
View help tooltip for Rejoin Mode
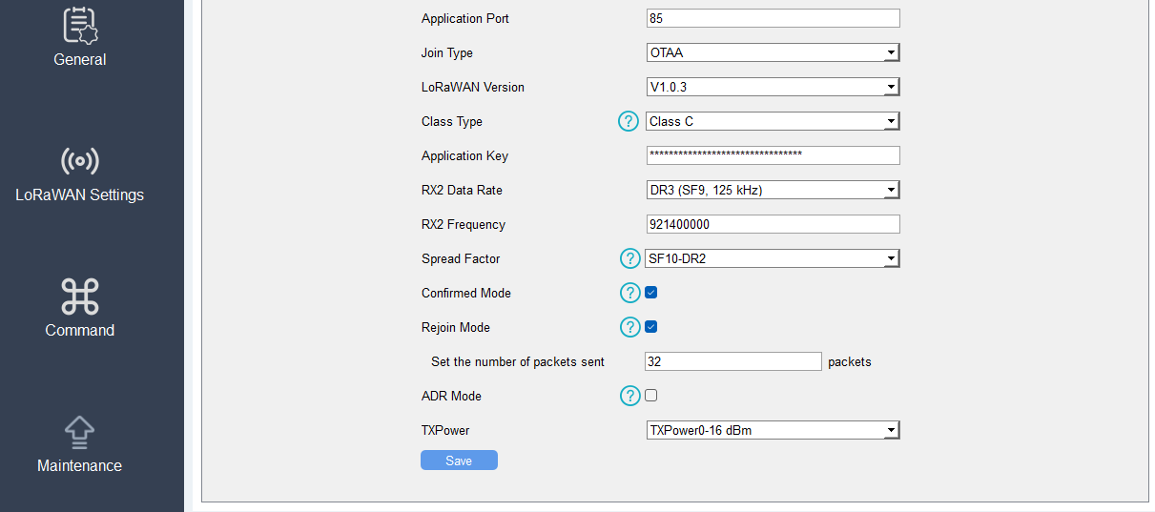pyautogui.click(x=629, y=327)
